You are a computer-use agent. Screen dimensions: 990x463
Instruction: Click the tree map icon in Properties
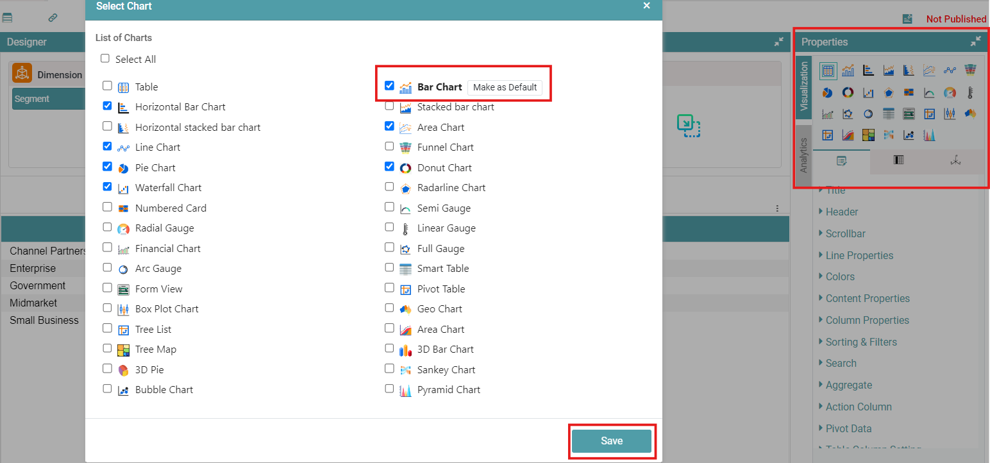[x=868, y=135]
